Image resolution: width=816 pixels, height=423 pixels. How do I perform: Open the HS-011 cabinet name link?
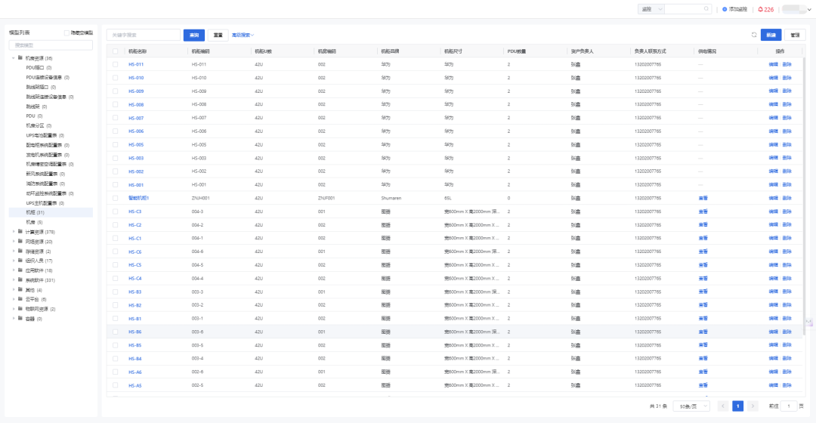136,64
